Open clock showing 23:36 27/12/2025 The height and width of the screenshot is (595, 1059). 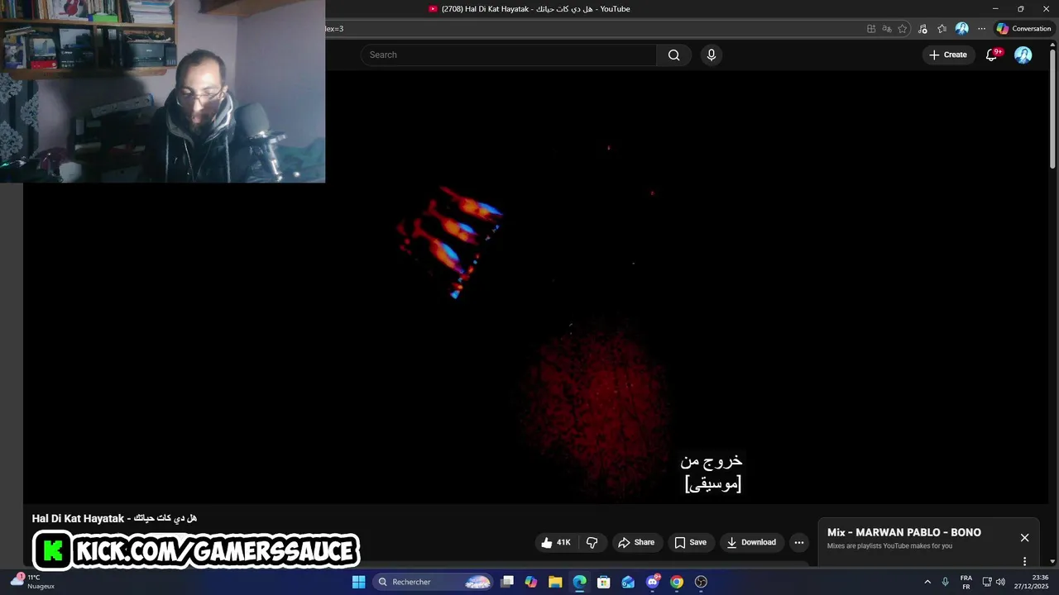pyautogui.click(x=1032, y=582)
